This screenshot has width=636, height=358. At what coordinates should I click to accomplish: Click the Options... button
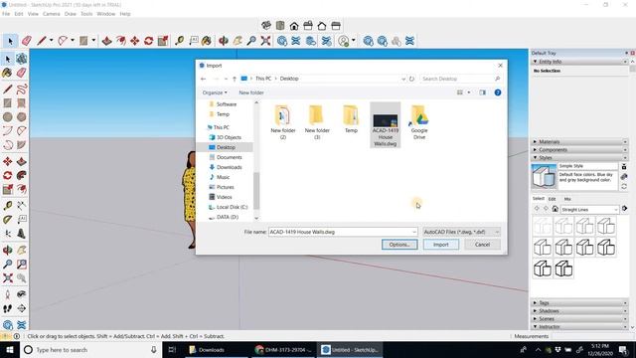[399, 245]
